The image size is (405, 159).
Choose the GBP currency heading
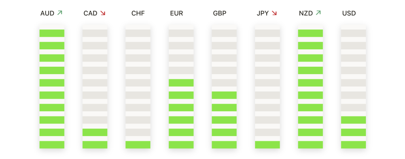(220, 13)
